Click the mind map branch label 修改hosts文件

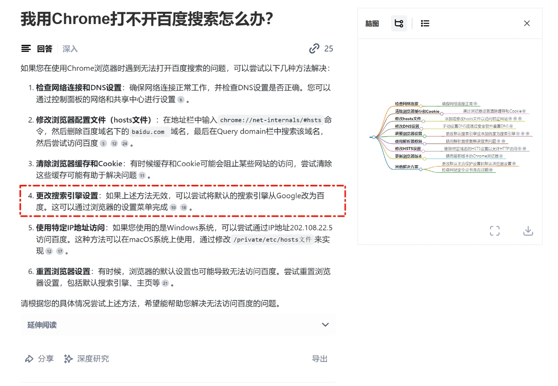pyautogui.click(x=408, y=119)
